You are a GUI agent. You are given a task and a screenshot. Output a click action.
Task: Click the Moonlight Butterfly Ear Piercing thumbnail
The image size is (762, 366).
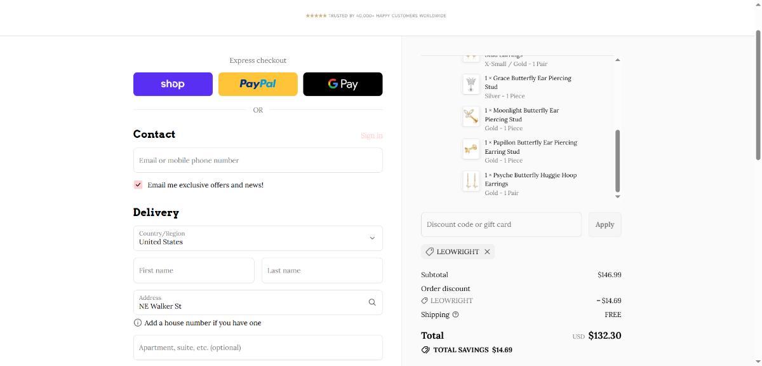tap(471, 116)
